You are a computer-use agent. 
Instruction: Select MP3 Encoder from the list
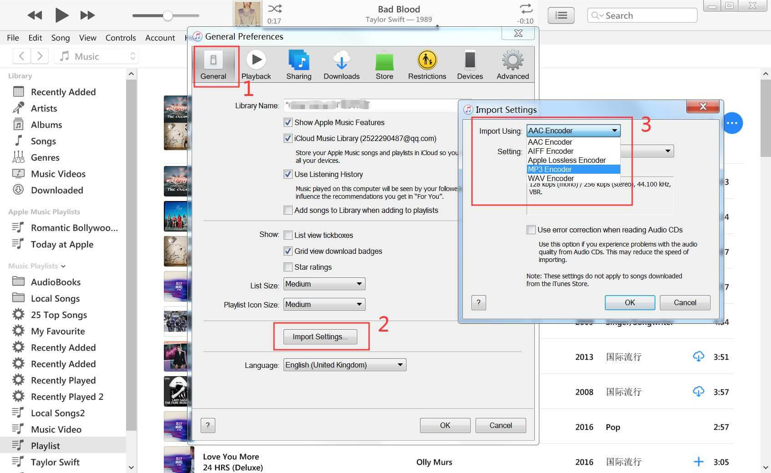573,169
